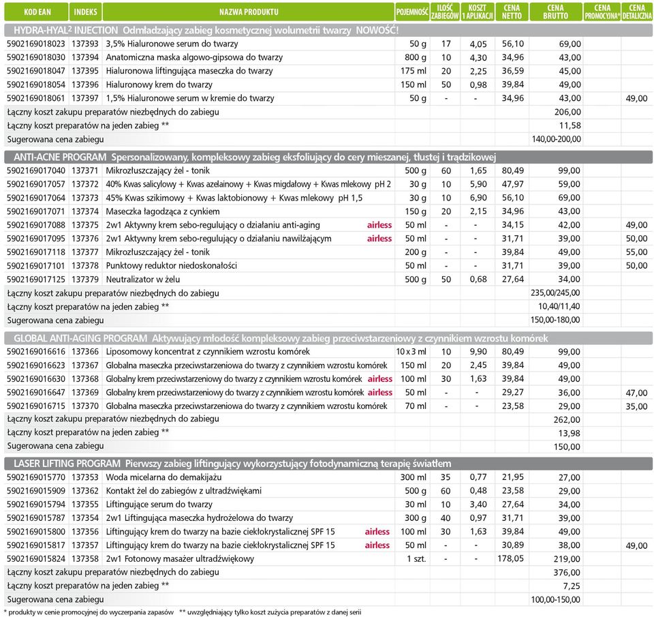654x617 pixels.
Task: Click gross price 219,00 for Fotonowy masażer
Action: click(567, 559)
